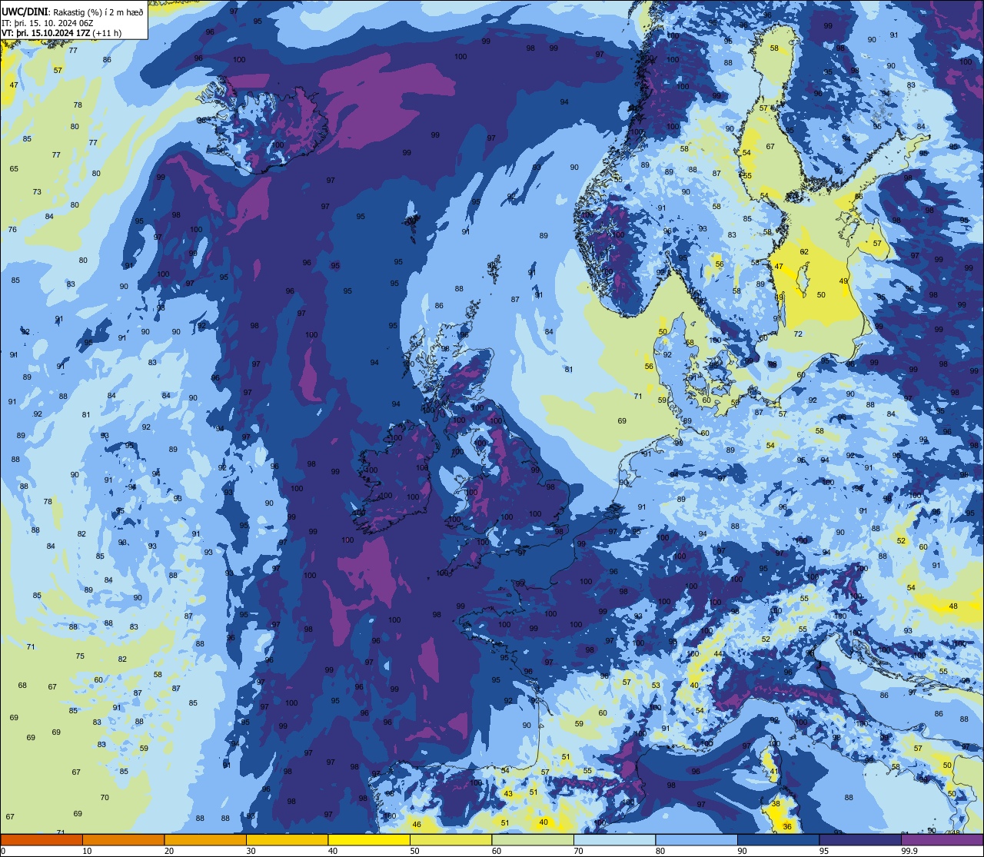Click the "46" value in northwest Spain
This screenshot has height=857, width=984.
(417, 824)
